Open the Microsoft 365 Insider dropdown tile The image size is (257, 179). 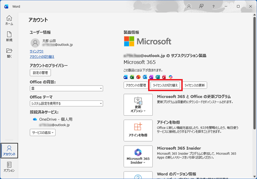(138, 156)
